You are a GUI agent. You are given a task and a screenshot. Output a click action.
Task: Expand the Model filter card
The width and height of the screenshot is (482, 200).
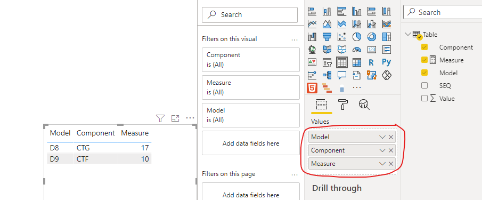point(250,115)
